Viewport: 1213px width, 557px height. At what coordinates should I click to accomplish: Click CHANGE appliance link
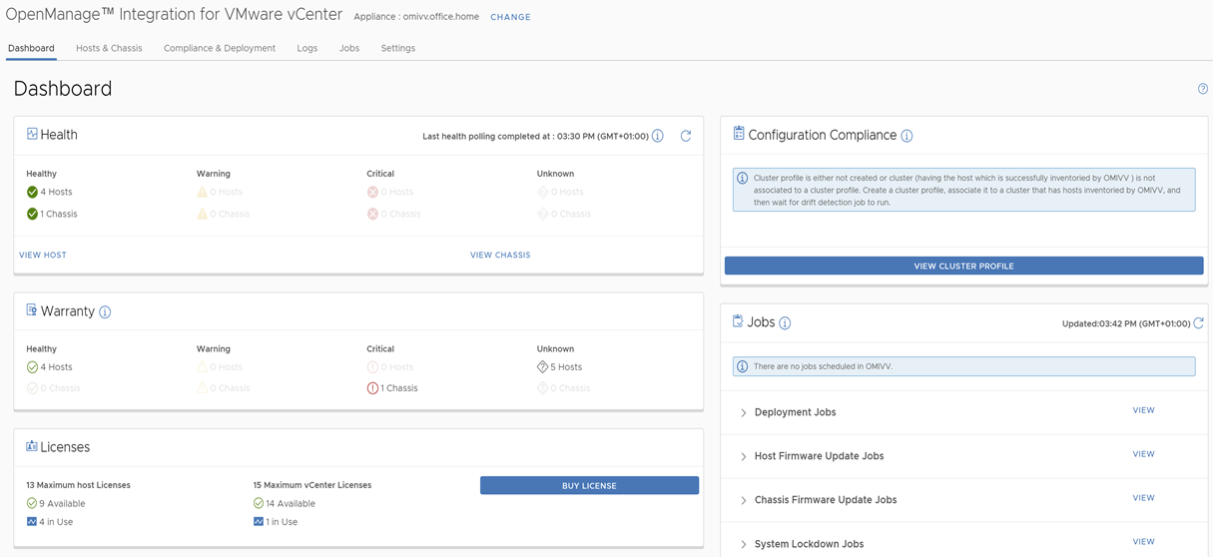tap(510, 17)
